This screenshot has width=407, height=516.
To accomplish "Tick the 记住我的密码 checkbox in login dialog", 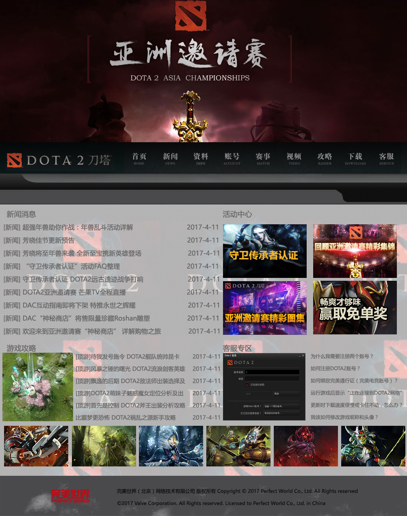I will [247, 385].
